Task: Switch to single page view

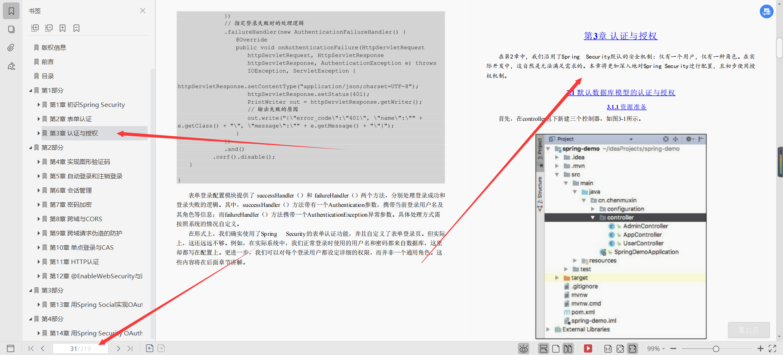Action: coord(556,348)
